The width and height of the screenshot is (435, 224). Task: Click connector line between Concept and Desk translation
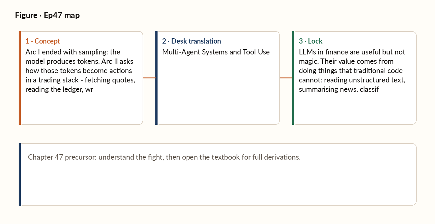pos(149,78)
